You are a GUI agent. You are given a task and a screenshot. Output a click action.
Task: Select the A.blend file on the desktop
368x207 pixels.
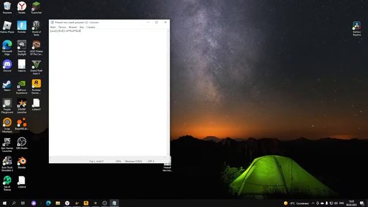(22, 182)
